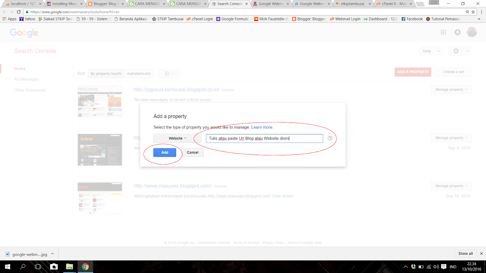Follow the Learn more link
486x273 pixels.
pos(262,127)
